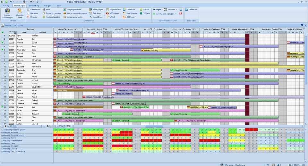Open Kalender configuration in ribbon
This screenshot has height=166, width=308.
click(32, 17)
